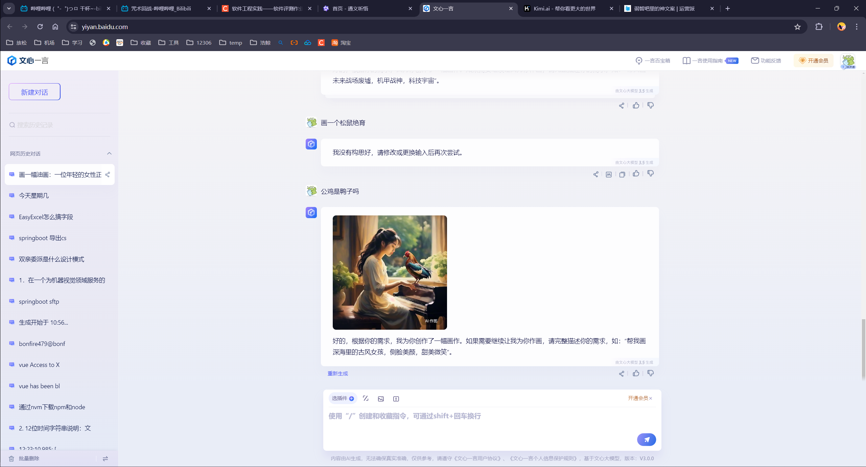Share the 未来战场废墟 reply

point(621,106)
